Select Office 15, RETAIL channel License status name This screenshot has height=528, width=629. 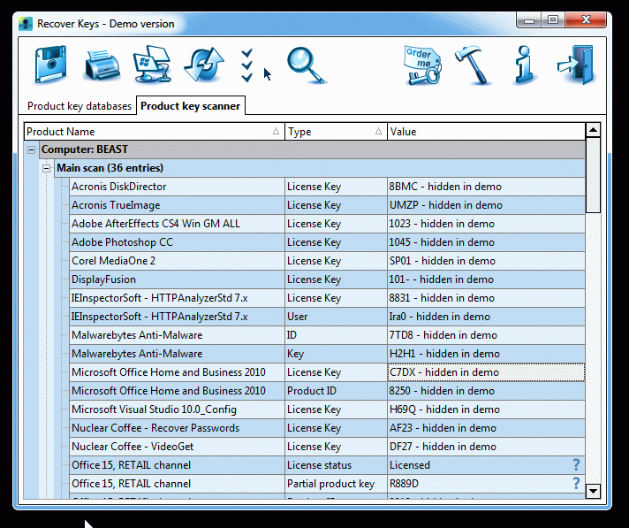(177, 465)
